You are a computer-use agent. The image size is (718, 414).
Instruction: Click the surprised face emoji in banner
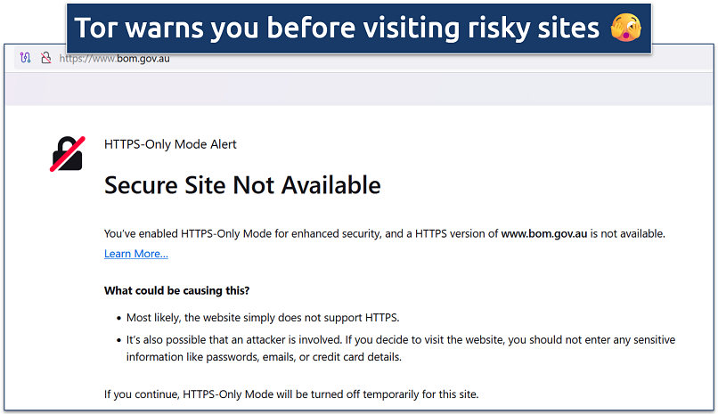[626, 28]
